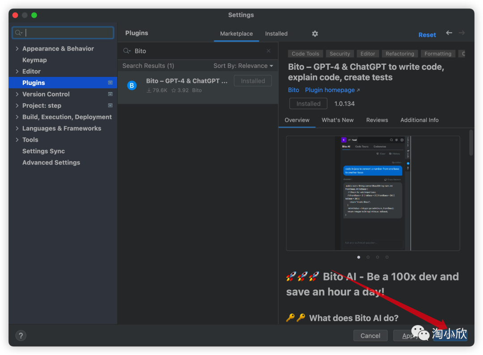This screenshot has width=483, height=355.
Task: Expand the Version Control node
Action: pos(17,94)
